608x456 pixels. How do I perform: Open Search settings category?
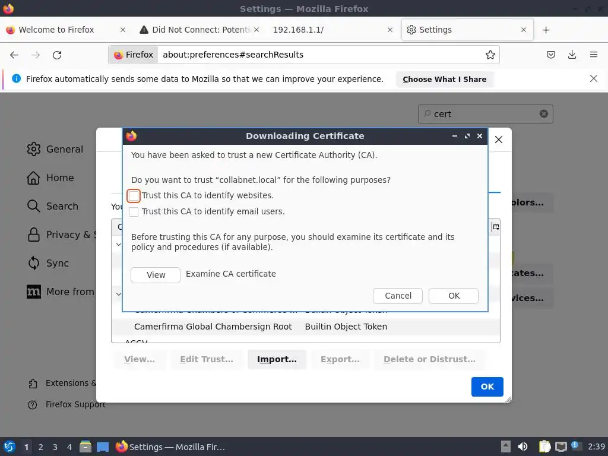[x=52, y=206]
